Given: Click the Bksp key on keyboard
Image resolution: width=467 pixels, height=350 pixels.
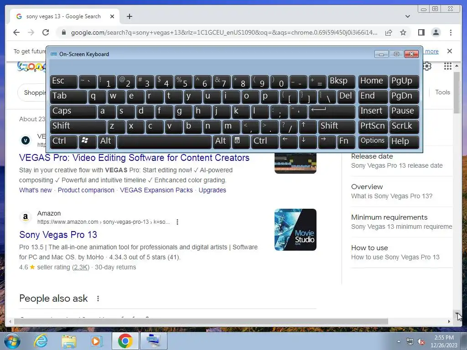Looking at the screenshot, I should [341, 82].
